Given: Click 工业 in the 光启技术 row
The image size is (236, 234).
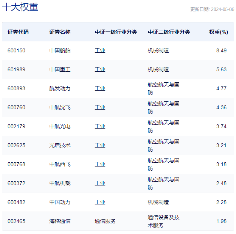Looking at the screenshot, I should 100,145.
